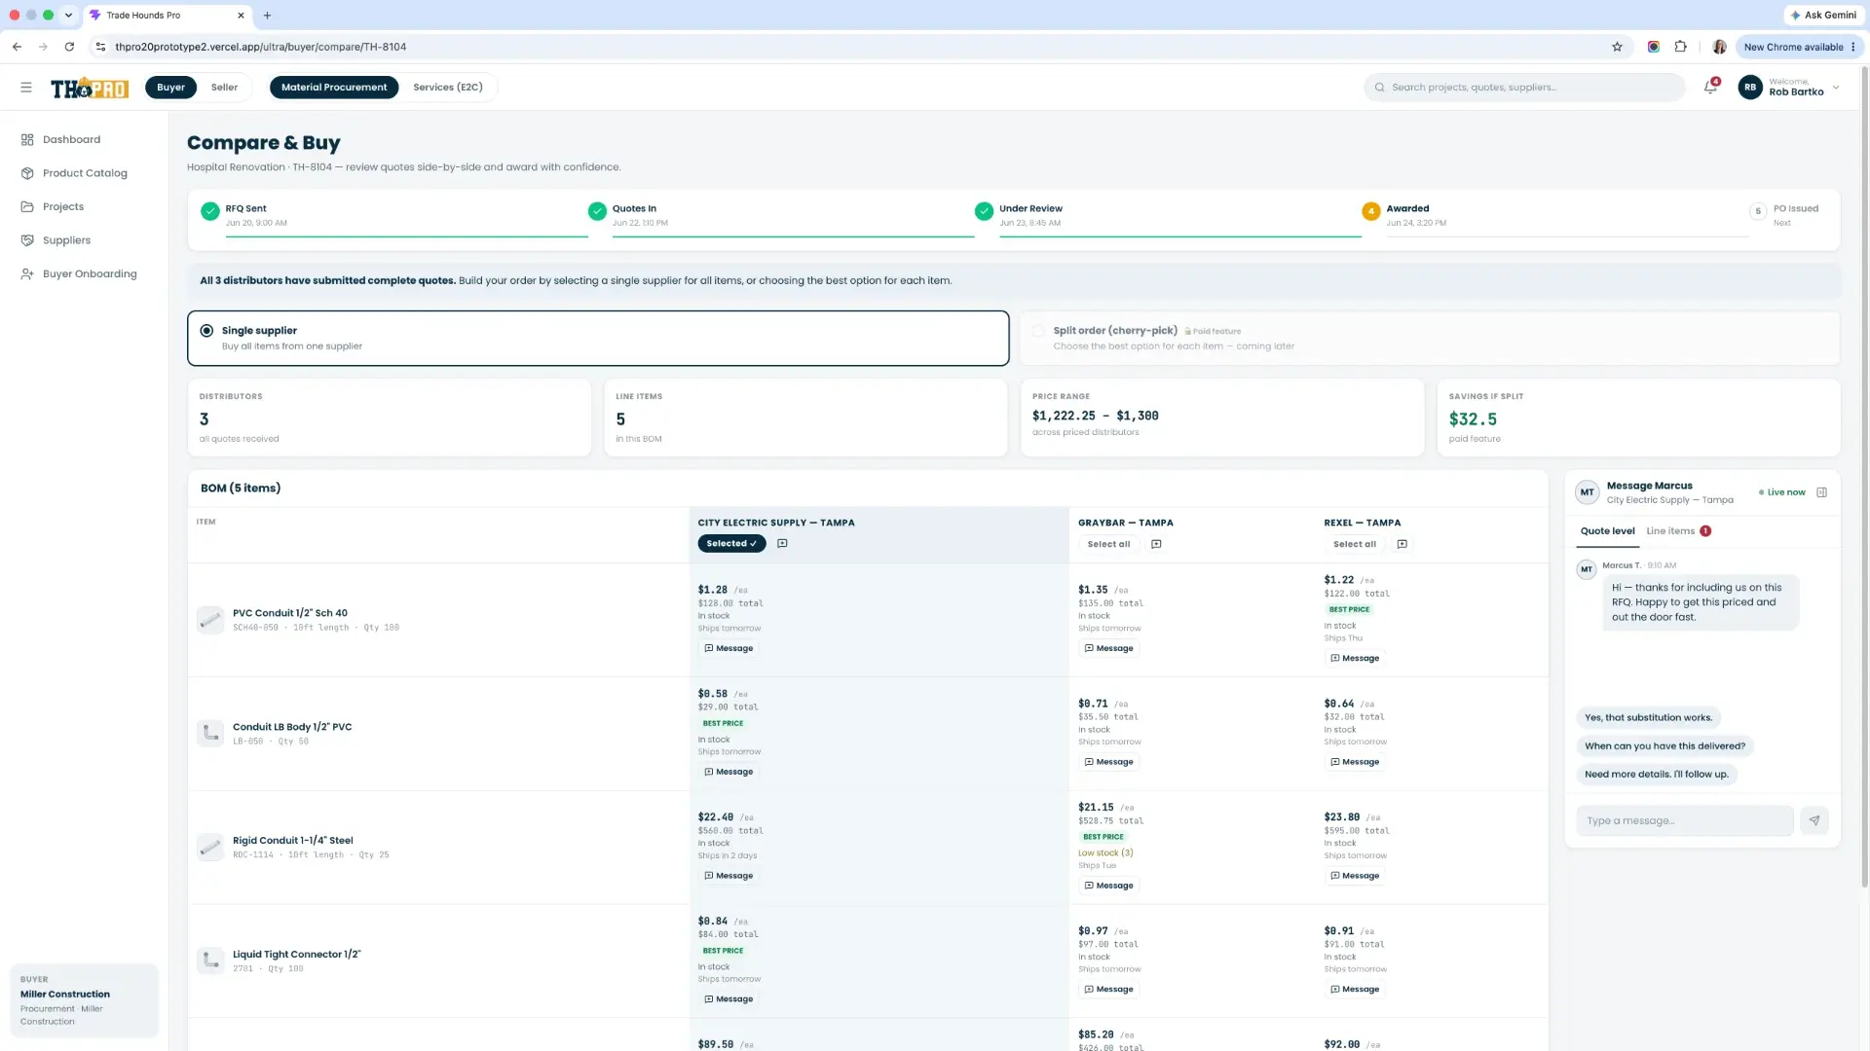The width and height of the screenshot is (1870, 1051).
Task: Message Graybar about PVC Conduit $1.35
Action: pyautogui.click(x=1108, y=649)
